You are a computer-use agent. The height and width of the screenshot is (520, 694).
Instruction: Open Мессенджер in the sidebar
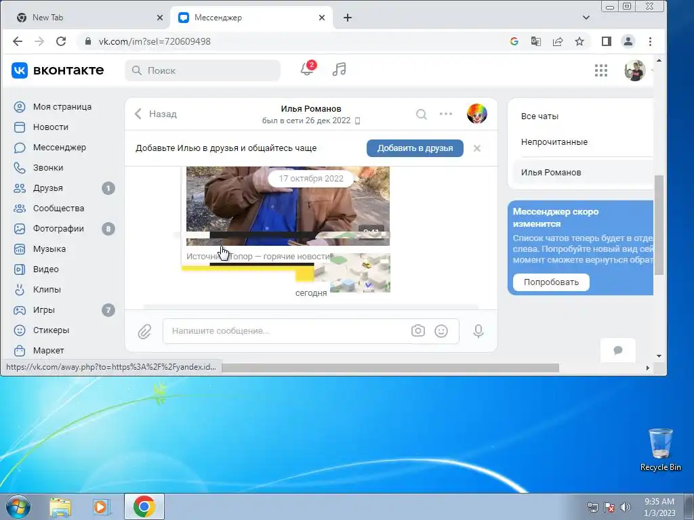(60, 148)
